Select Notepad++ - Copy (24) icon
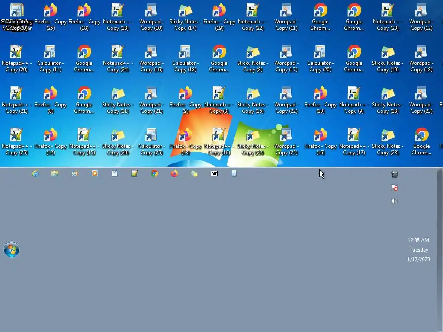443x332 pixels. tap(118, 58)
